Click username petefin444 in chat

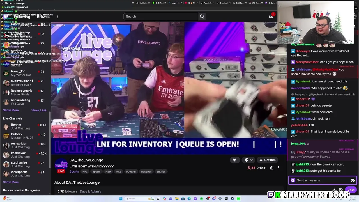pyautogui.click(x=300, y=125)
